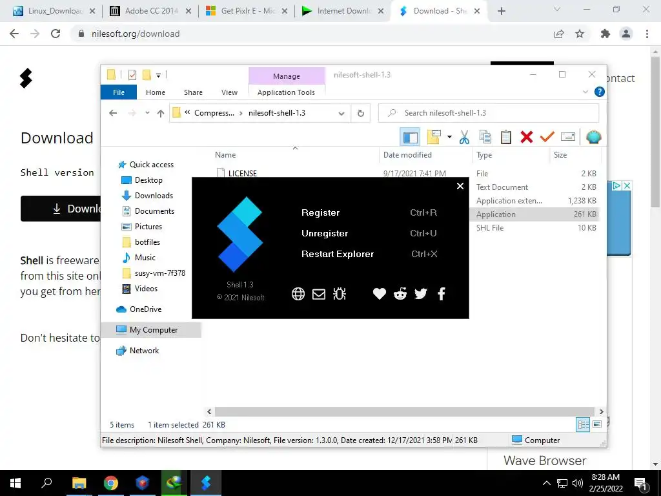
Task: Click the Cut scissors icon
Action: coord(464,137)
